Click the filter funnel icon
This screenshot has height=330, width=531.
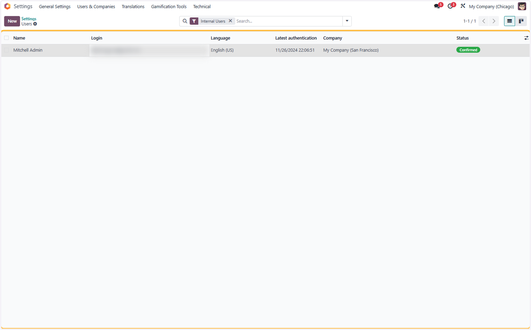coord(194,21)
